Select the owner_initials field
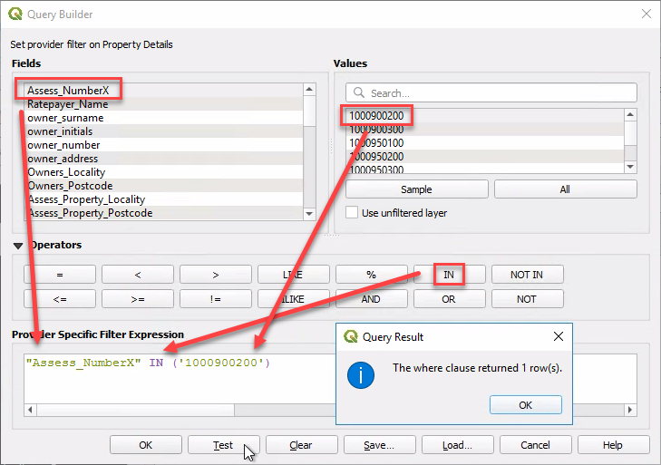This screenshot has height=465, width=661. click(x=163, y=131)
